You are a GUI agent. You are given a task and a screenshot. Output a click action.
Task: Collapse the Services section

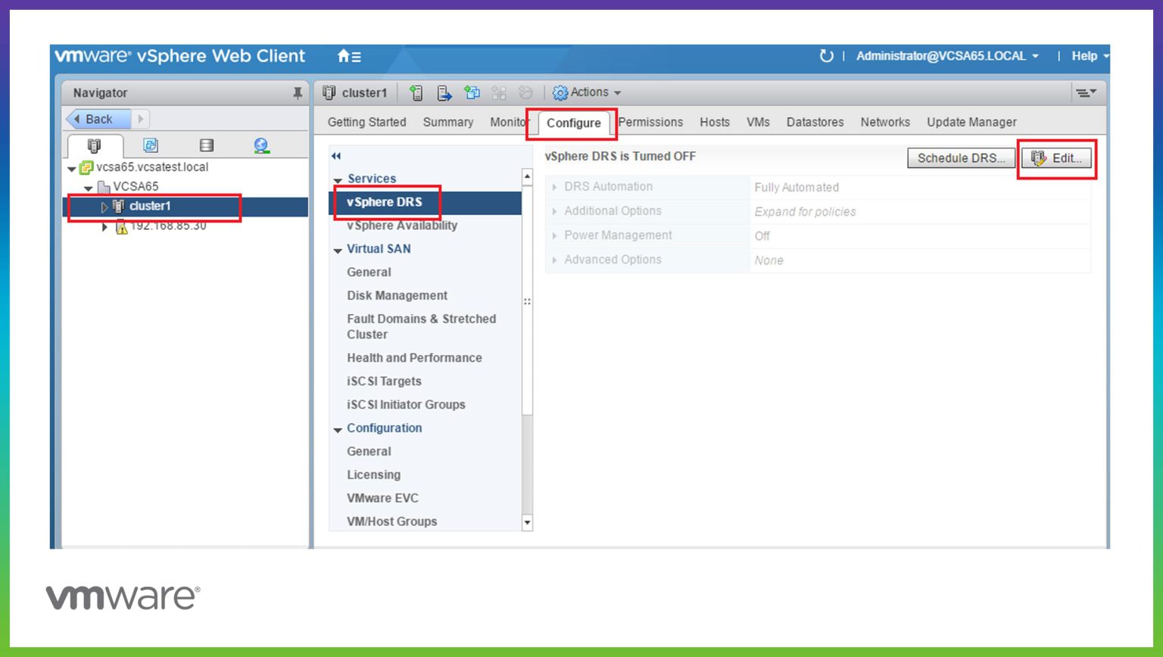(338, 180)
